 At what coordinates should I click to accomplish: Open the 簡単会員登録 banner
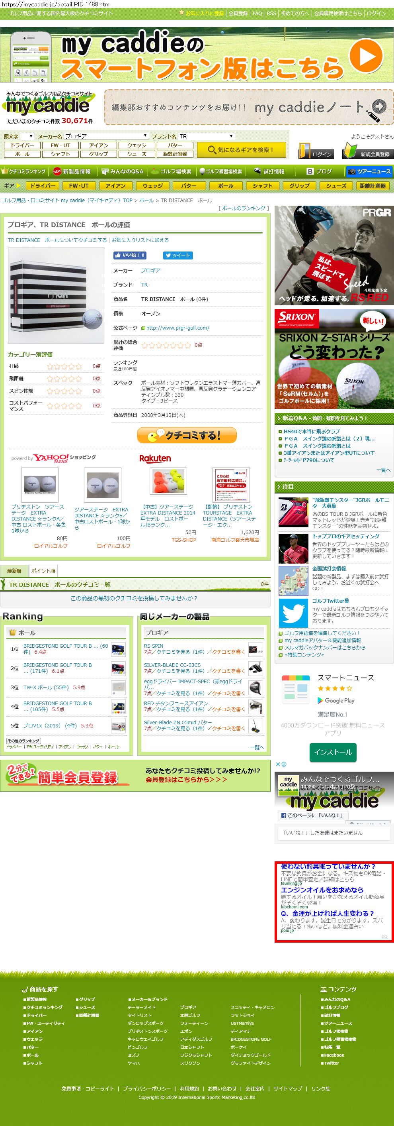[135, 776]
